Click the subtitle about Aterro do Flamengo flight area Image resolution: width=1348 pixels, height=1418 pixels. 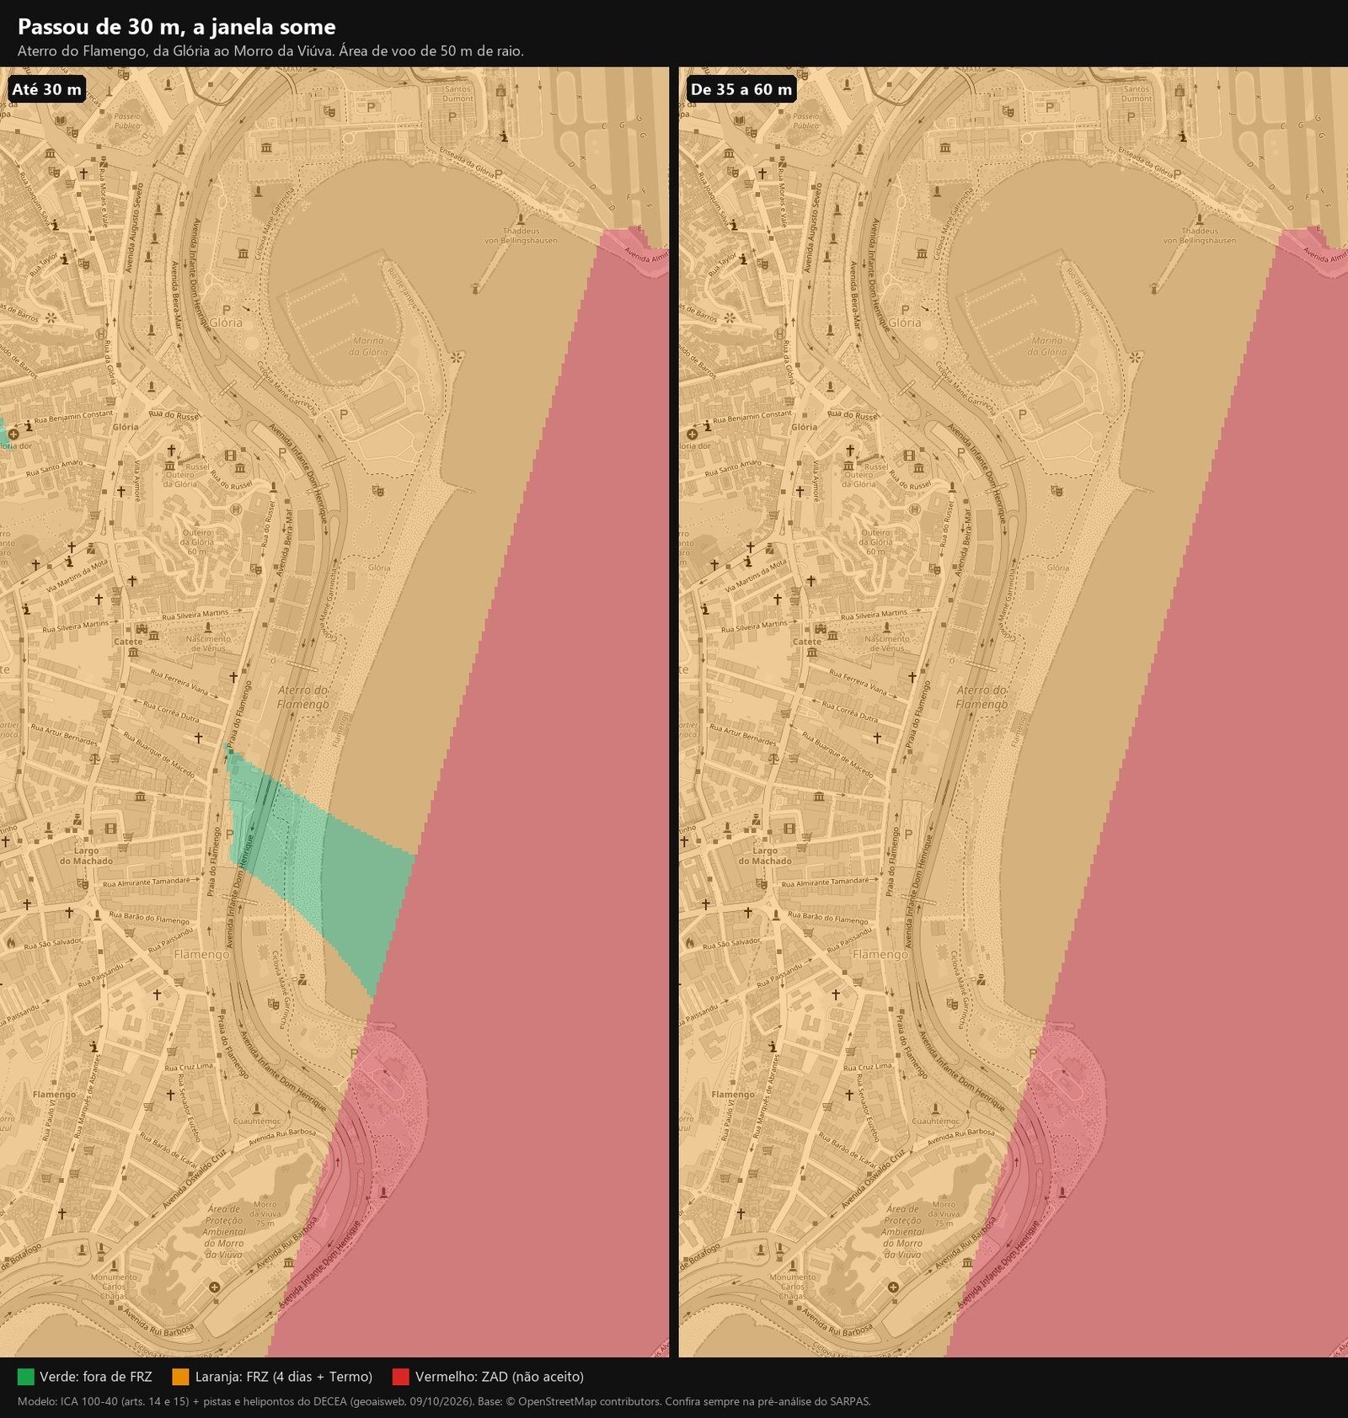click(x=270, y=51)
